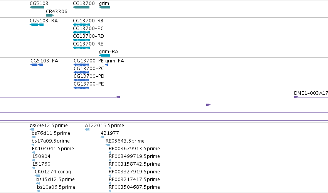The width and height of the screenshot is (328, 193).
Task: Click the CG5103-RA transcript glyph
Action: click(x=37, y=25)
